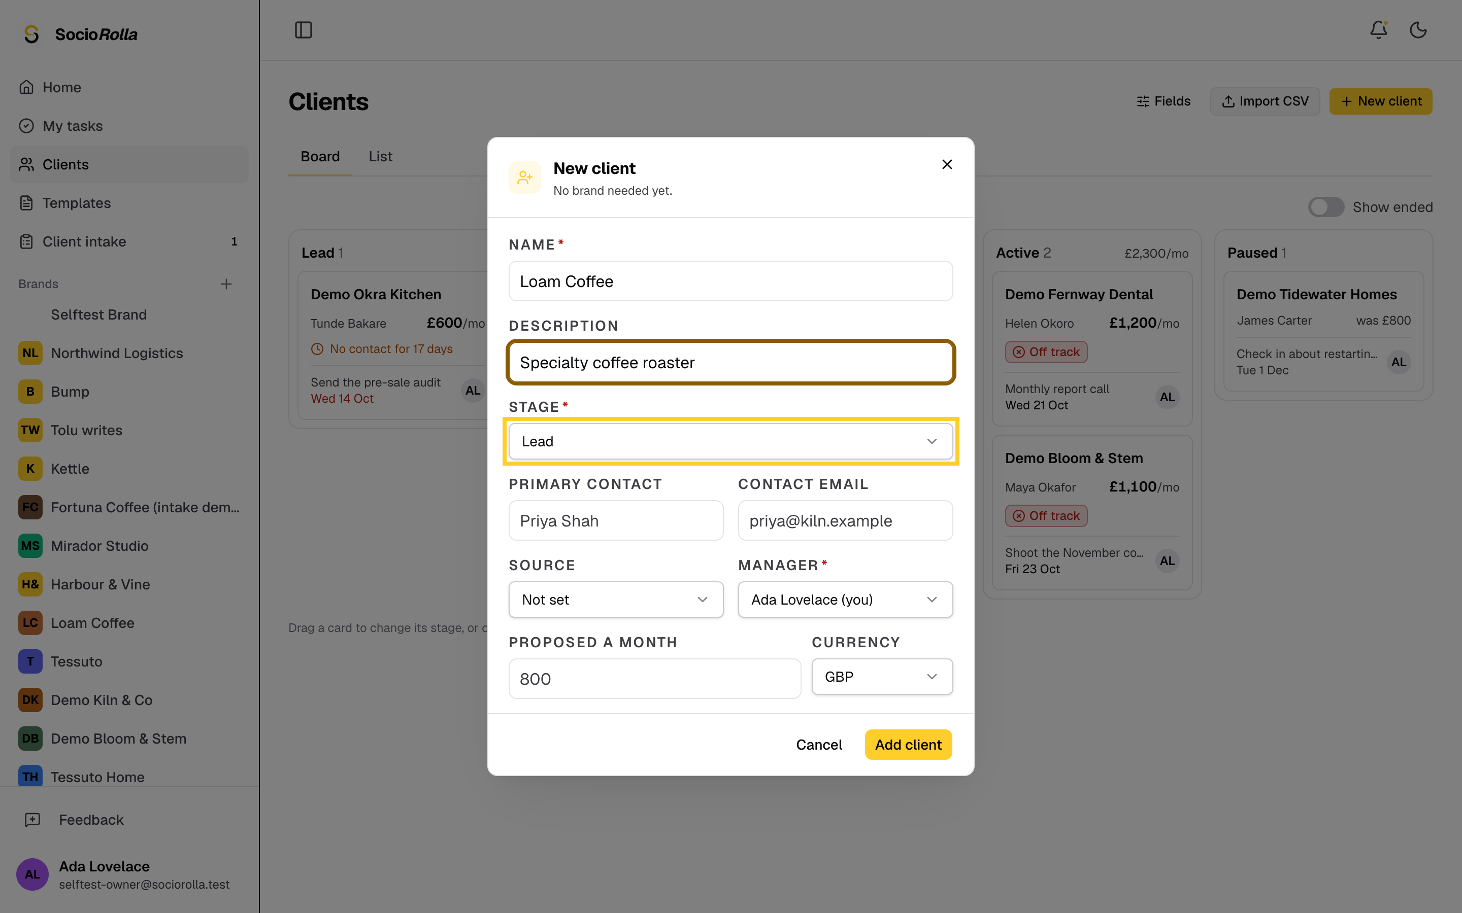Click the Client intake count badge
The image size is (1462, 913).
234,241
